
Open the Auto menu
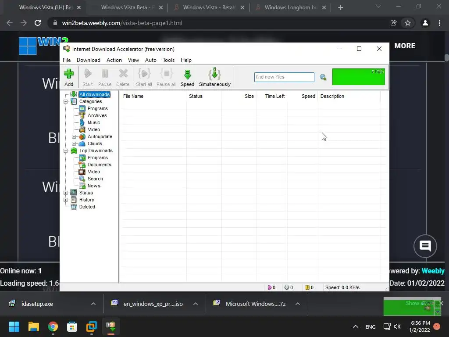(151, 60)
